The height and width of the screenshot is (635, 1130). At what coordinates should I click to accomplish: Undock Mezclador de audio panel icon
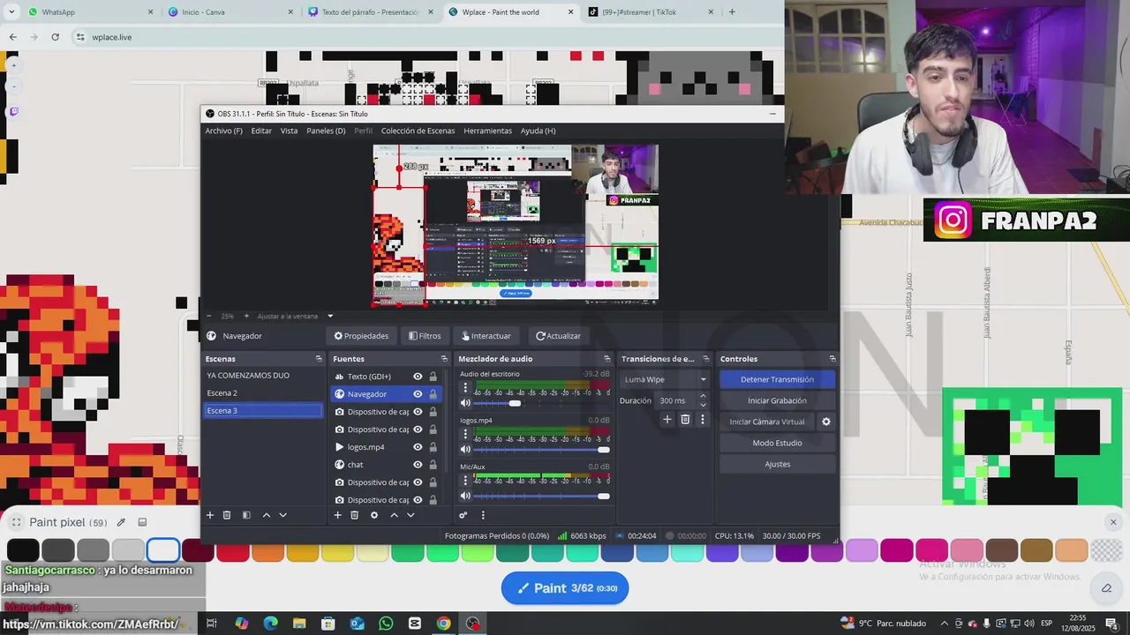tap(606, 359)
